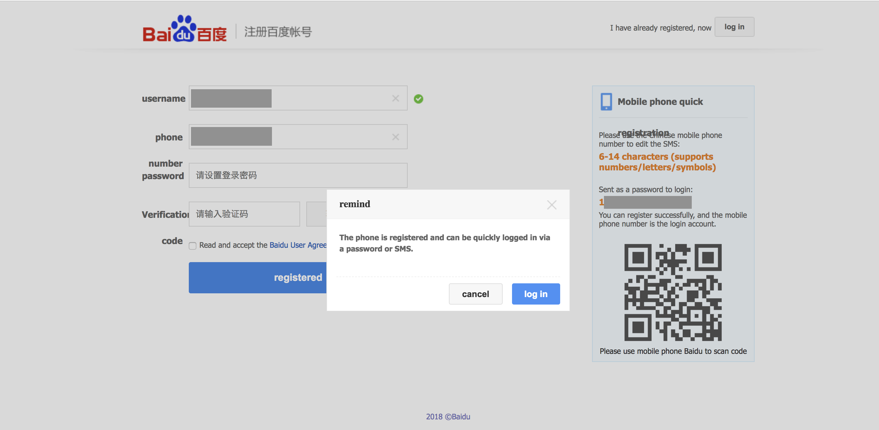Tick the Read and accept checkbox
The width and height of the screenshot is (879, 430).
193,246
